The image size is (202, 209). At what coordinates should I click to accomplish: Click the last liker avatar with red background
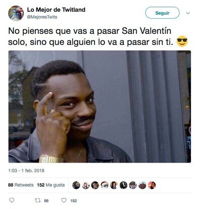[x=152, y=185]
